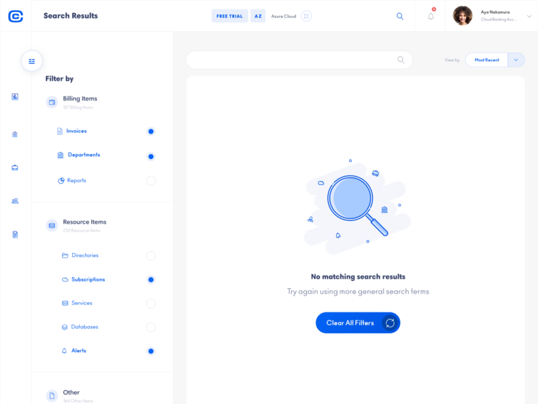Image resolution: width=538 pixels, height=404 pixels.
Task: Toggle the filter panel list icon
Action: (x=32, y=61)
